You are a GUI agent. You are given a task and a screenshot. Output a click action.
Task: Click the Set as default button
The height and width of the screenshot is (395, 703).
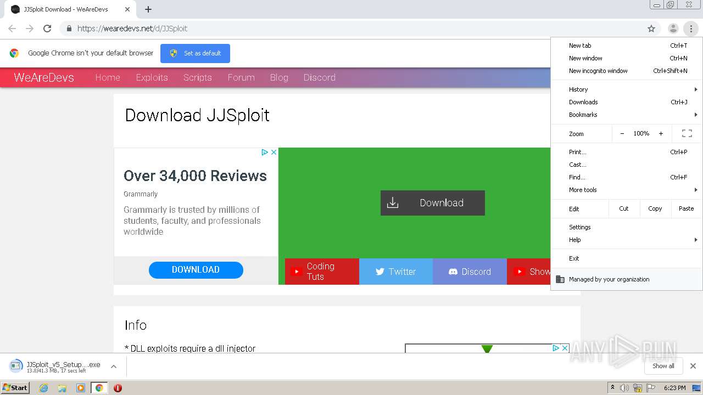195,53
